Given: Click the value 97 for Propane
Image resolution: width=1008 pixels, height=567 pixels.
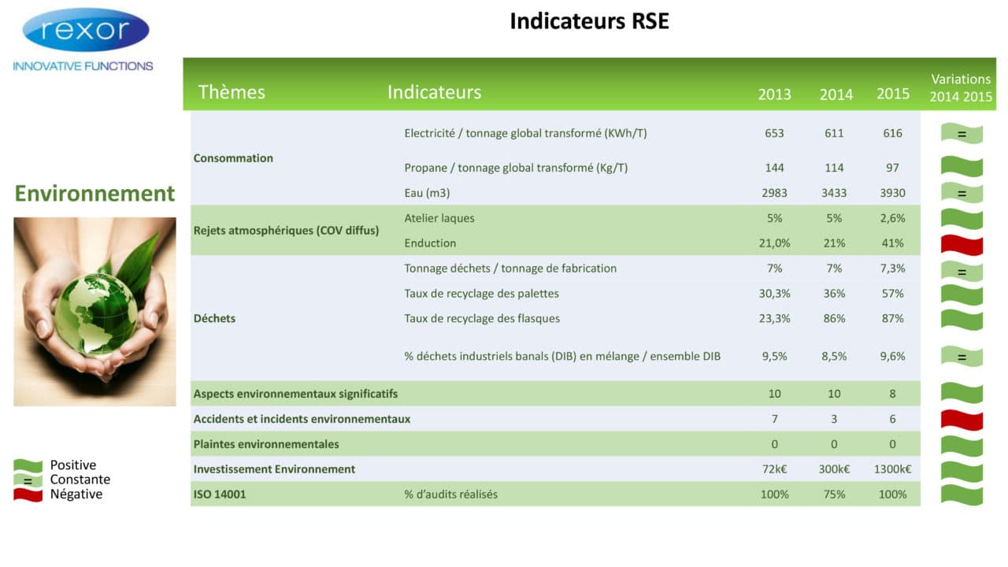Looking at the screenshot, I should (892, 168).
